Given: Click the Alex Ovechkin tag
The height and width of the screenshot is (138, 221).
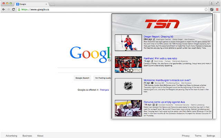Looking at the screenshot, I should 190,39.
